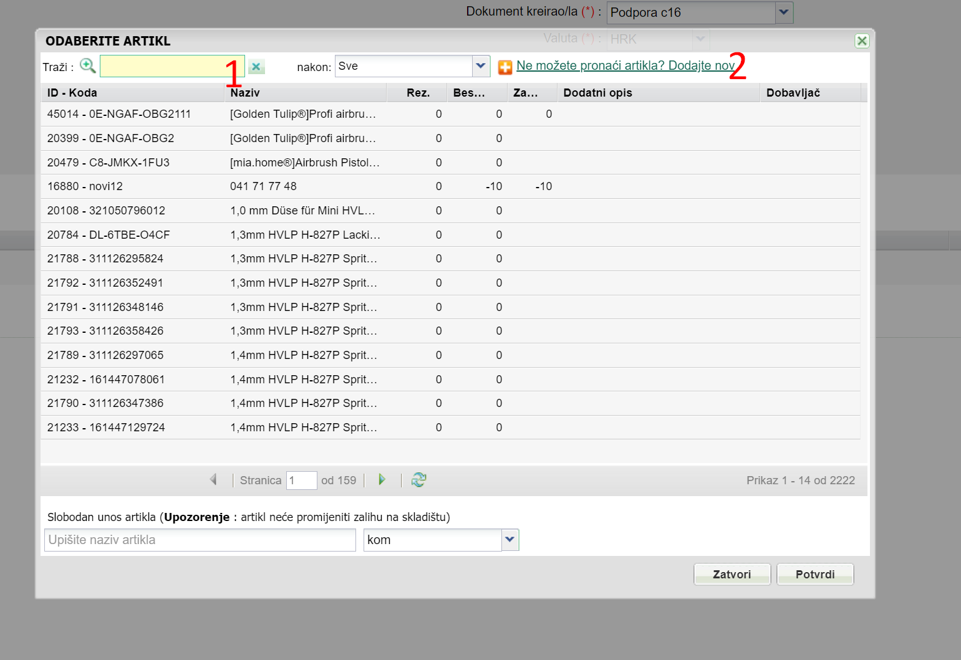The image size is (961, 660).
Task: Open the nakon Sve dropdown arrow
Action: (481, 66)
